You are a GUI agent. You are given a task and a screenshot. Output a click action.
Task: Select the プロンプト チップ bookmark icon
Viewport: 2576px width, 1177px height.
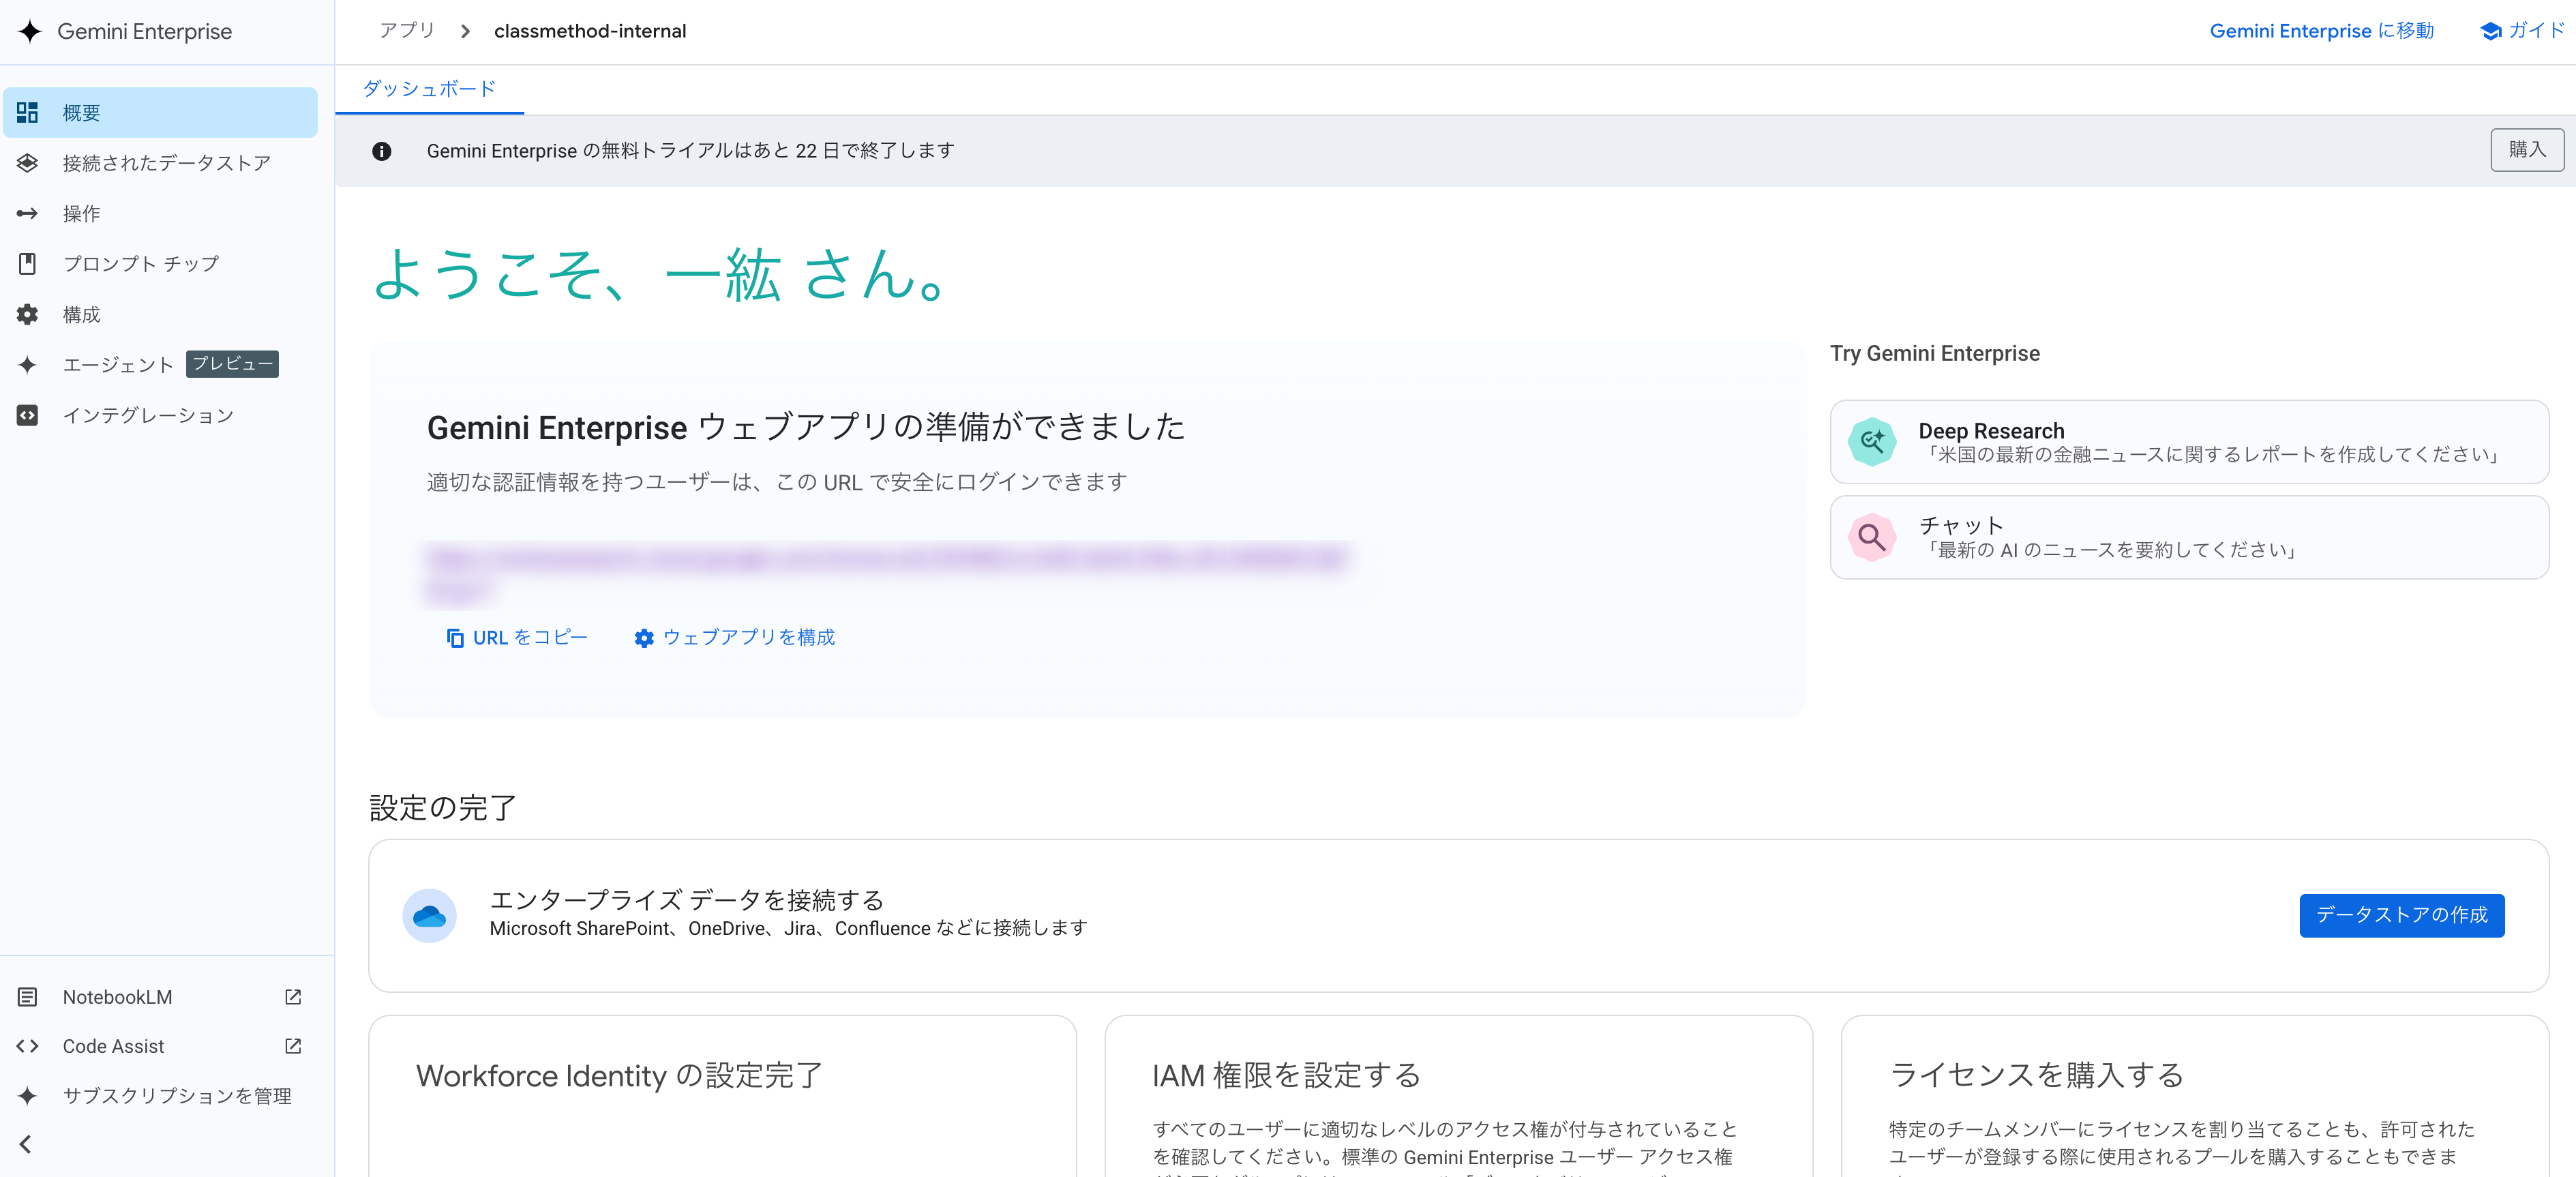[28, 264]
